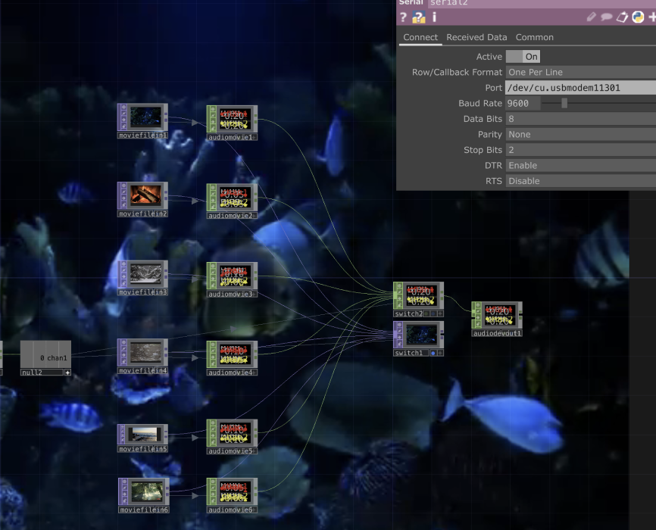Open the Common tab

(x=534, y=37)
